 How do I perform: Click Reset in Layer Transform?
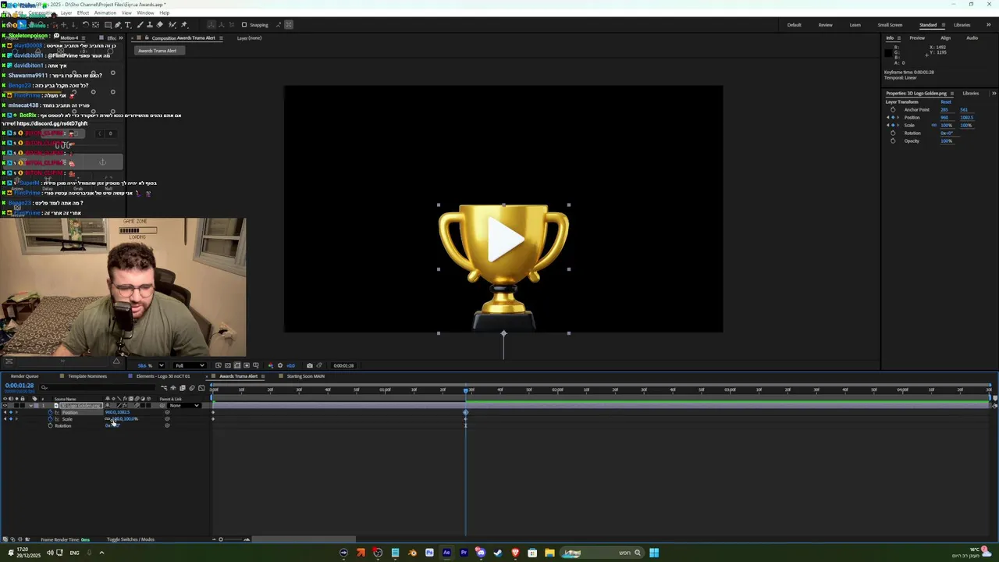(946, 102)
